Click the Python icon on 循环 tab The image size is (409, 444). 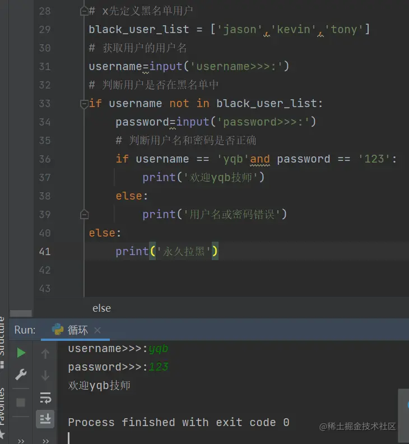(58, 330)
